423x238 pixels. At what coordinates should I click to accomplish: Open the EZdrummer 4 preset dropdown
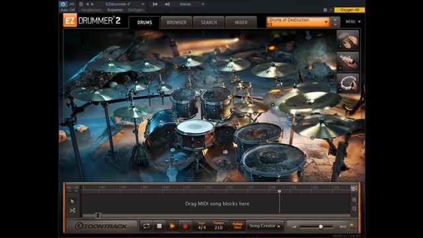(x=125, y=4)
